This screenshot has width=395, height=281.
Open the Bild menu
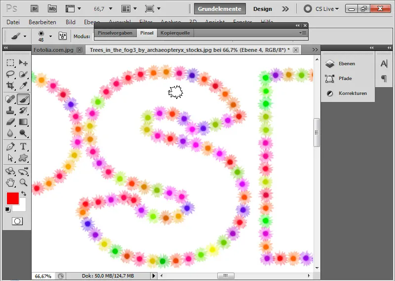click(71, 22)
